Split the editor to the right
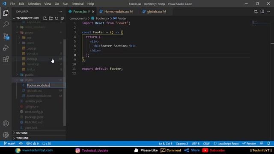Image resolution: width=274 pixels, height=154 pixels. pyautogui.click(x=262, y=12)
